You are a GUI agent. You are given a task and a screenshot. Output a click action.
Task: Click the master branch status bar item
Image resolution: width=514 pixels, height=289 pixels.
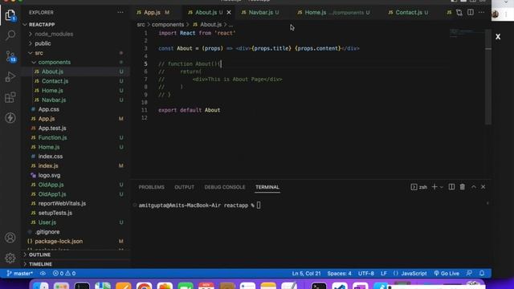click(19, 273)
